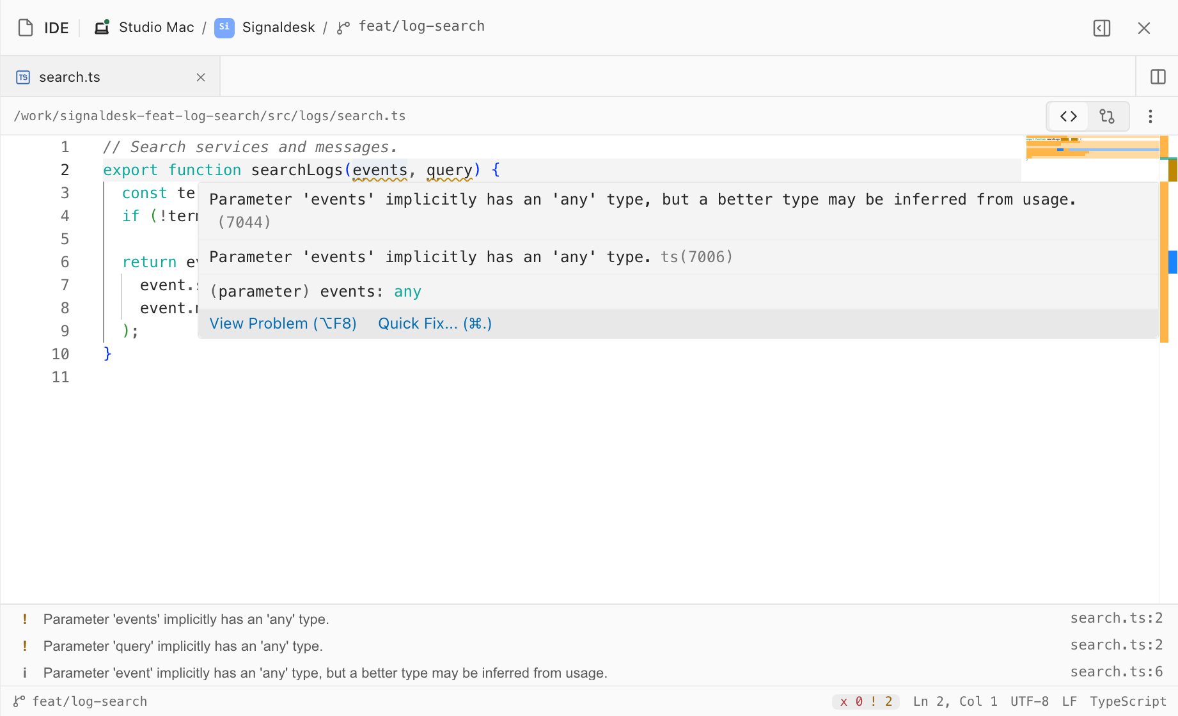Click the minimap code overview
1178x716 pixels.
[1092, 148]
